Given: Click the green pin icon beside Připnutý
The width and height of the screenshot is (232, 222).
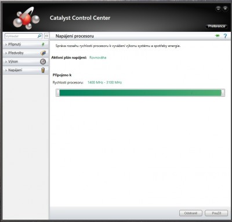Looking at the screenshot, I should pos(43,44).
